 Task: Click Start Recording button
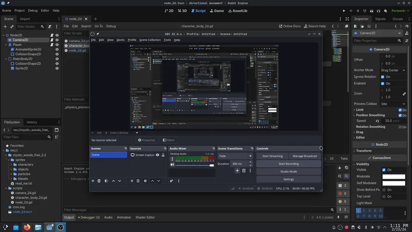tap(288, 164)
